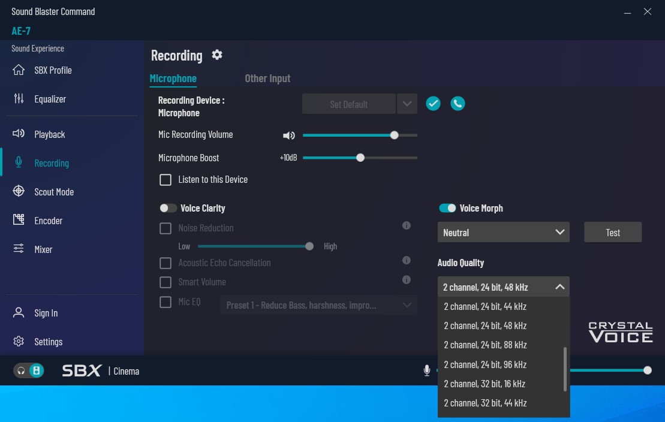Check the Mic EQ checkbox
Image resolution: width=665 pixels, height=422 pixels.
coord(166,302)
